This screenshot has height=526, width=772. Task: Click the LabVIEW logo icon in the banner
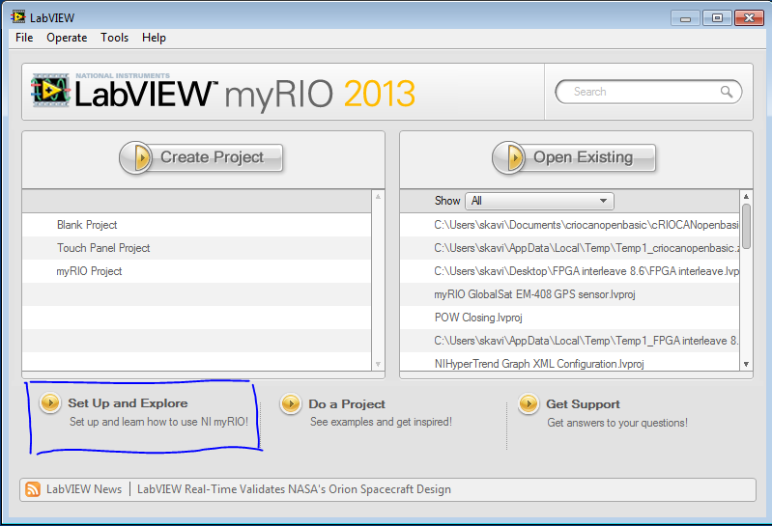pyautogui.click(x=50, y=91)
